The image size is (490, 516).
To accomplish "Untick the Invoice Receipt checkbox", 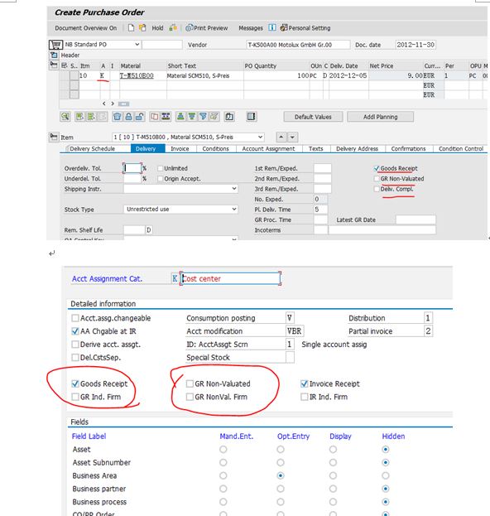I will (x=305, y=383).
